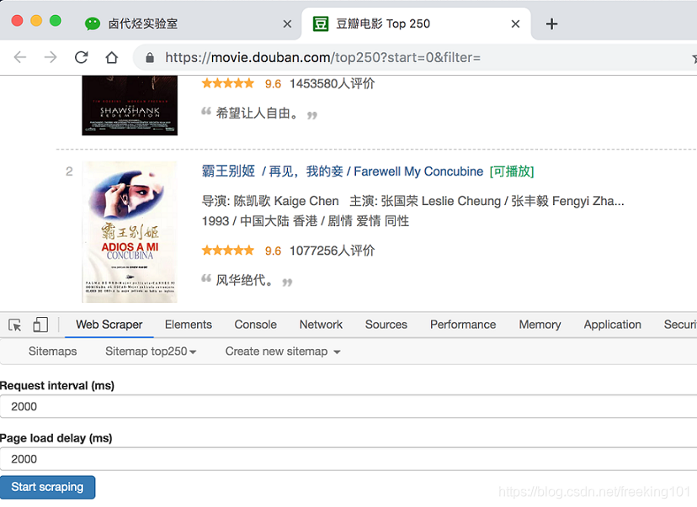The height and width of the screenshot is (507, 697).
Task: Click the star rating of Shawshank
Action: coord(227,83)
